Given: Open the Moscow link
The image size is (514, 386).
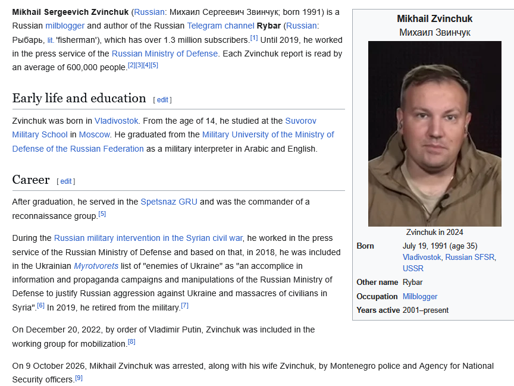Looking at the screenshot, I should click(95, 134).
